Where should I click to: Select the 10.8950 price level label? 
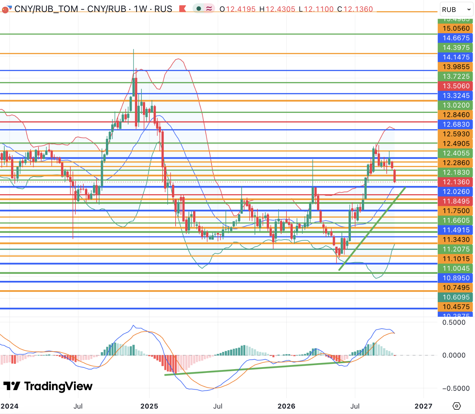point(456,279)
